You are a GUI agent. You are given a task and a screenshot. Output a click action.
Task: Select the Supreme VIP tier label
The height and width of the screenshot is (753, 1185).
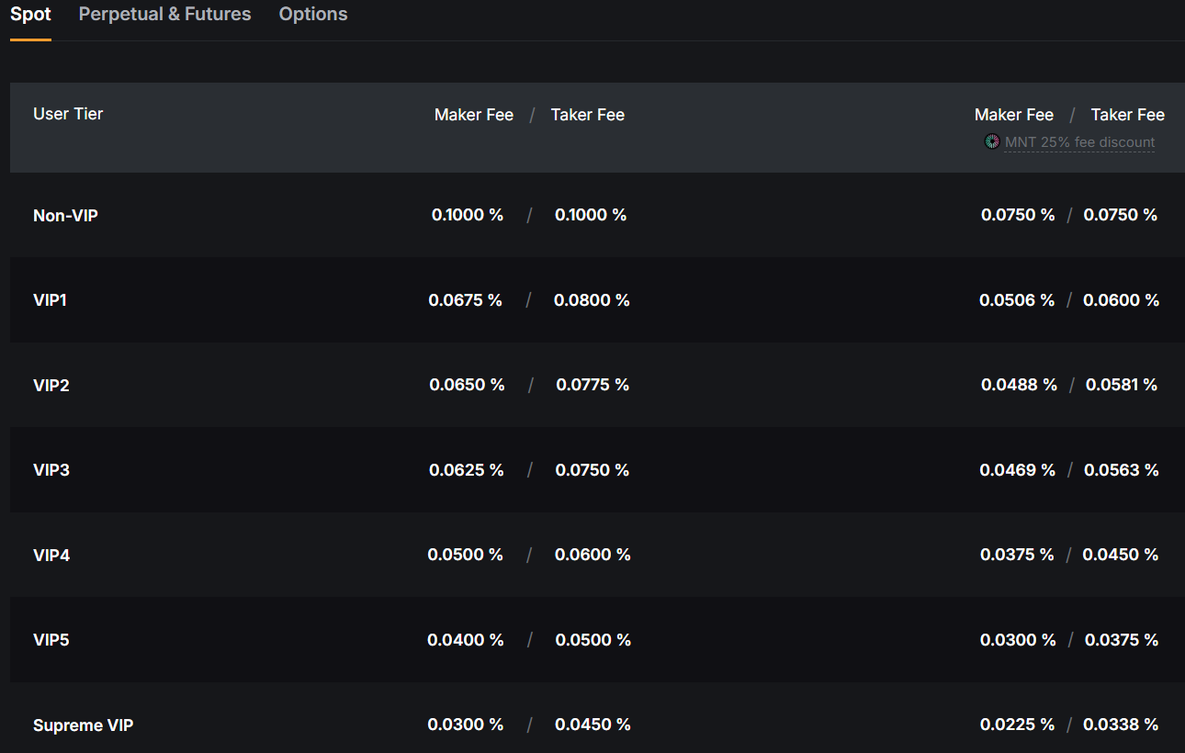84,725
